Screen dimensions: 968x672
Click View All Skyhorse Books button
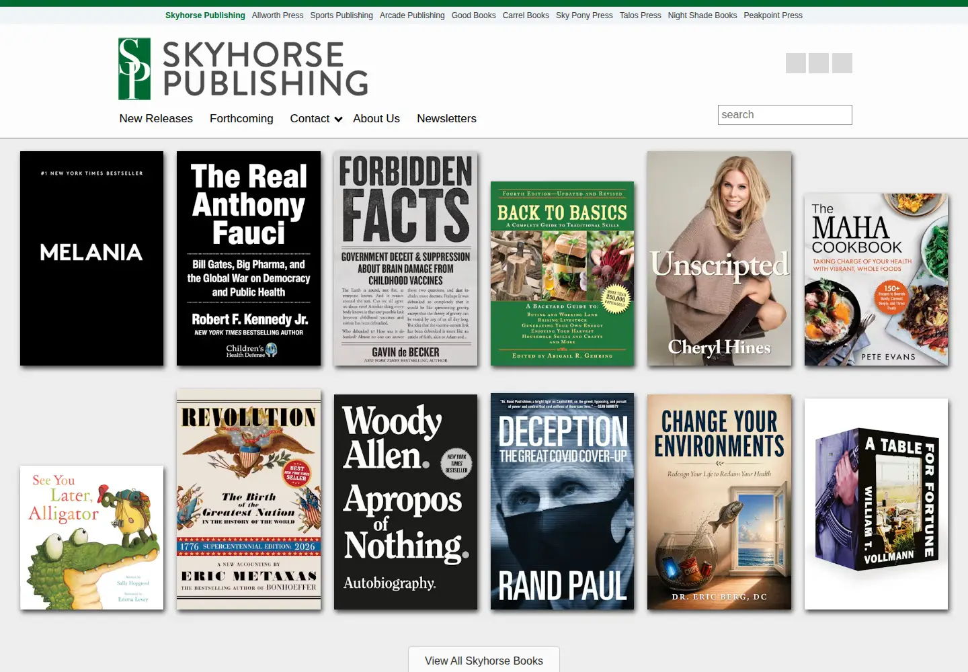[484, 661]
